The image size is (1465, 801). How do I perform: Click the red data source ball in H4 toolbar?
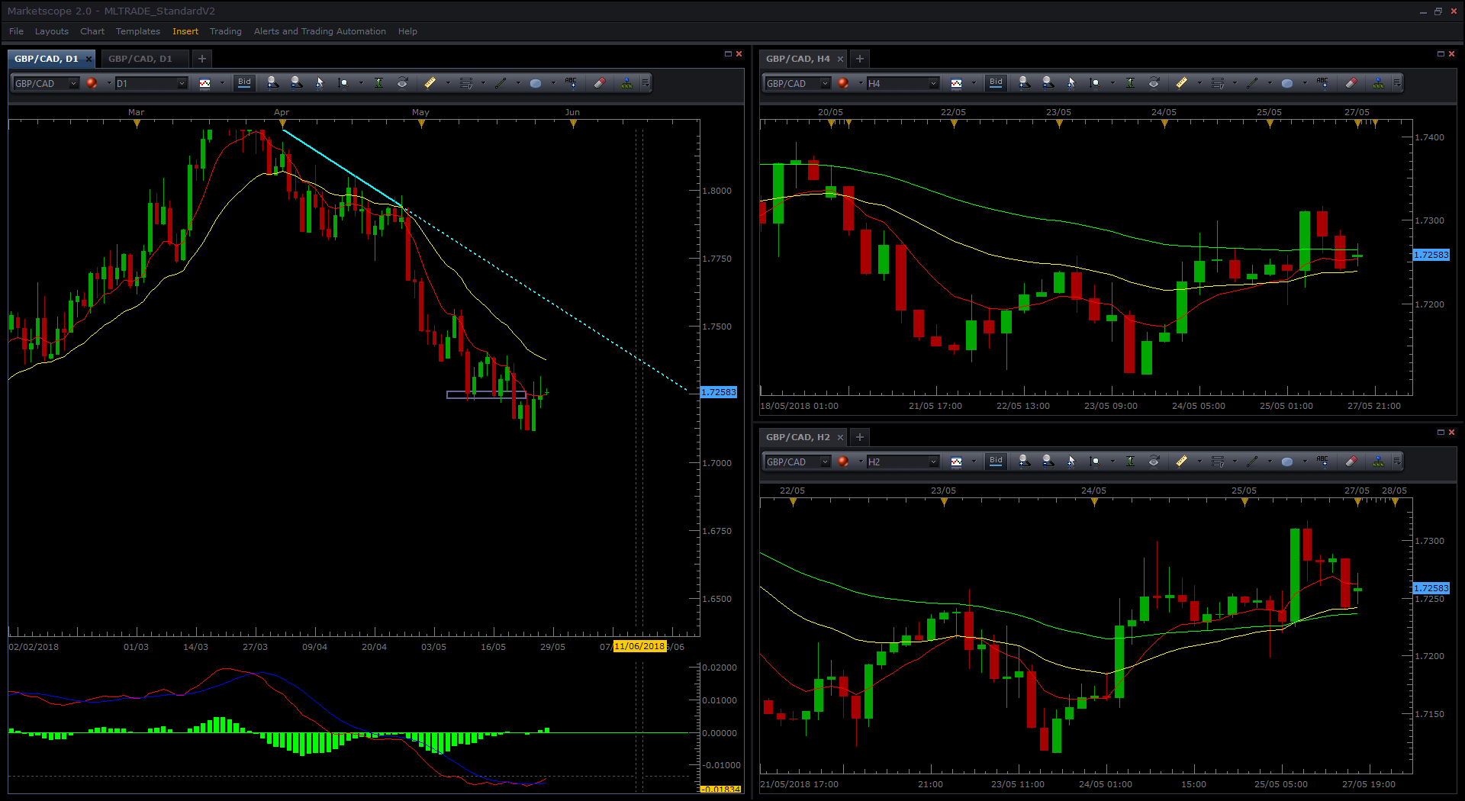pyautogui.click(x=843, y=83)
